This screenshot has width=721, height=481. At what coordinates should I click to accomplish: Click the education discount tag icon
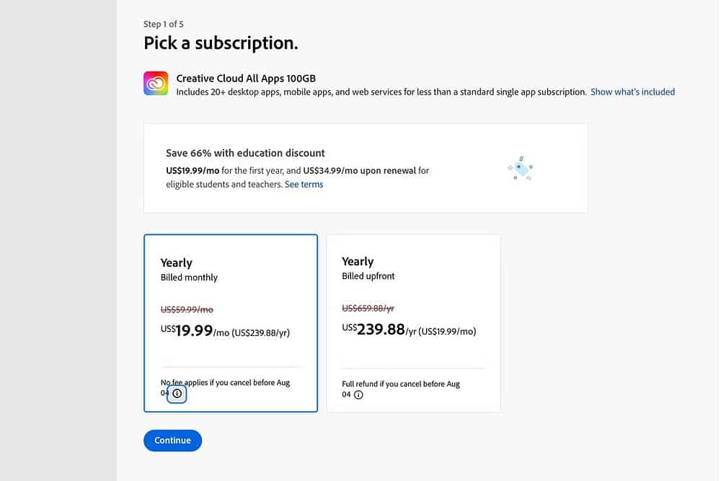point(520,168)
